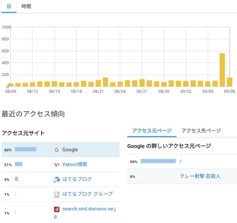237x223 pixels.
Task: Open the はてなブログ グループ link
Action: pos(87,194)
